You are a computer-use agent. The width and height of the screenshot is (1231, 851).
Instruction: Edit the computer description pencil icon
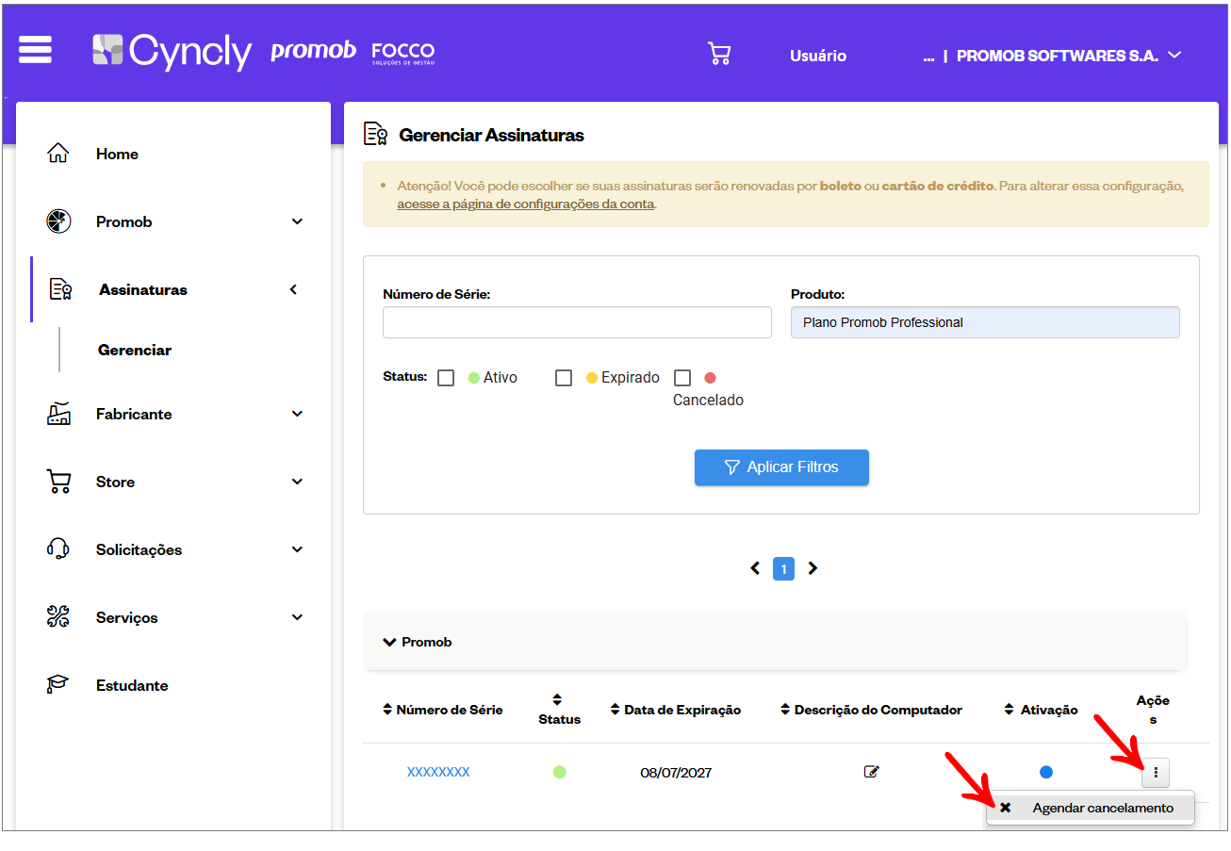[x=872, y=772]
